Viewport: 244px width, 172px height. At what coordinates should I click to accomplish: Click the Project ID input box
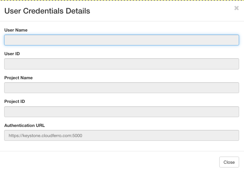(x=121, y=112)
